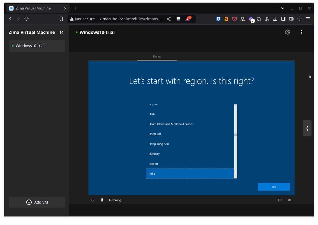
Task: Select the Windows10-trial VM in the sidebar
Action: [x=37, y=46]
